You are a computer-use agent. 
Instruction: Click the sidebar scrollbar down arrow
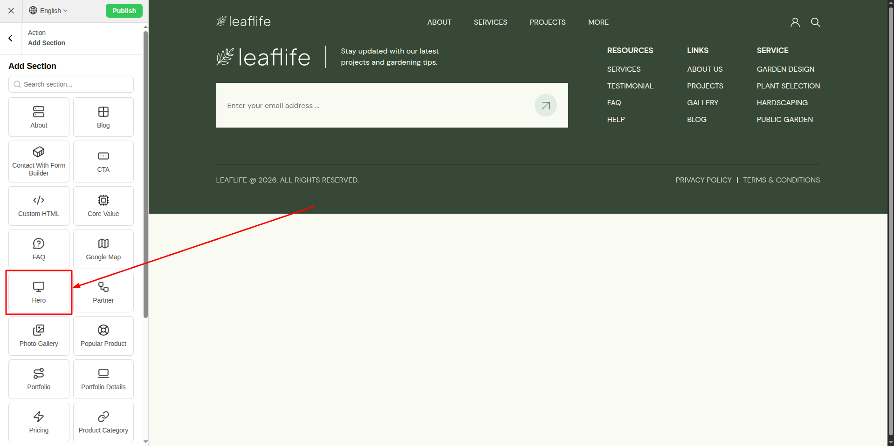point(145,441)
